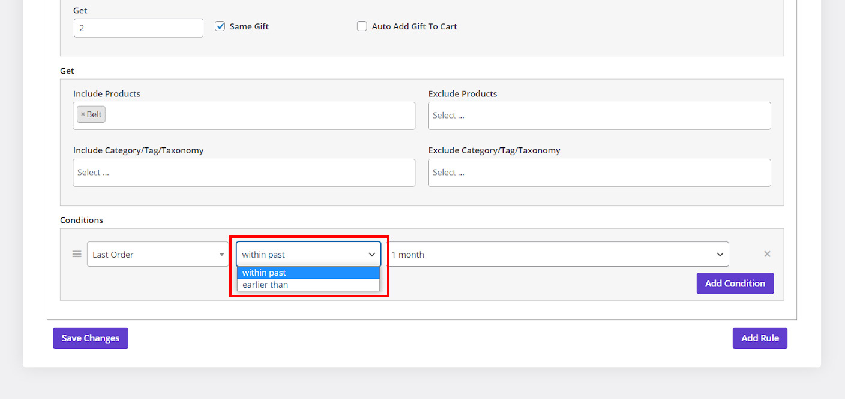Click the Add Rule button
This screenshot has height=399, width=845.
(x=759, y=338)
